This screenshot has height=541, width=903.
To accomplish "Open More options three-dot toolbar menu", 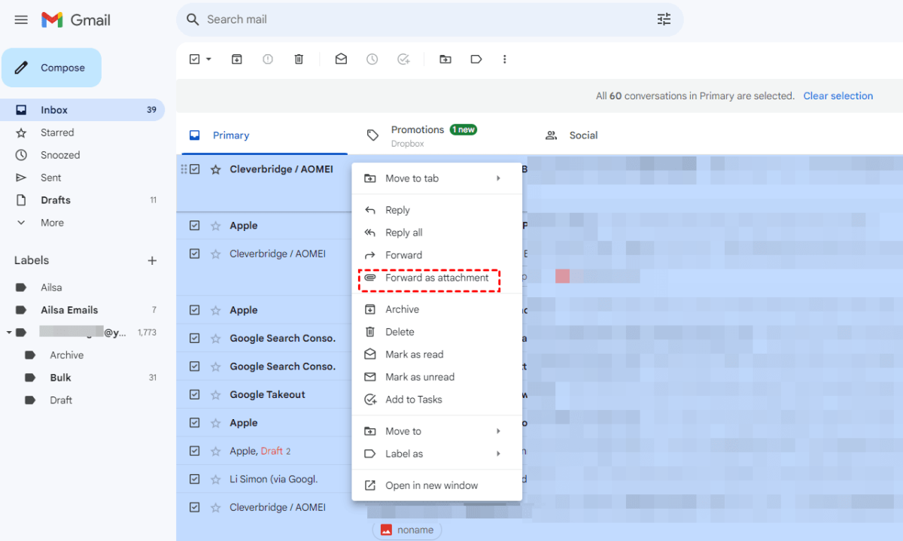I will click(x=504, y=59).
